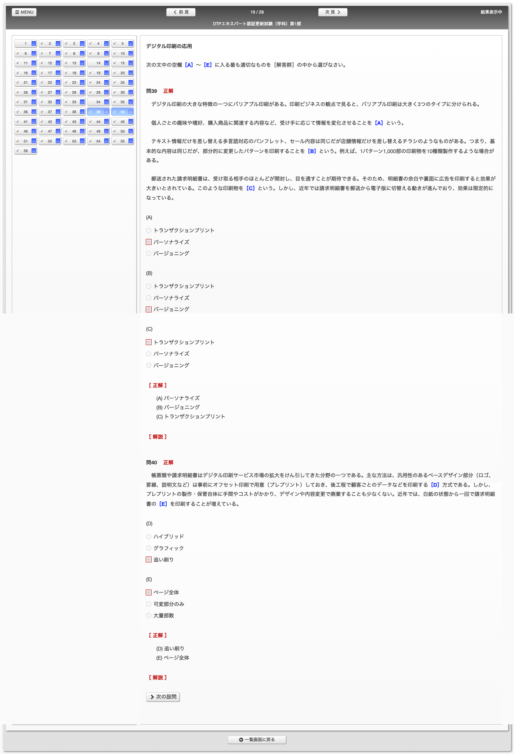Jump to question 42 in the grid

pos(48,122)
